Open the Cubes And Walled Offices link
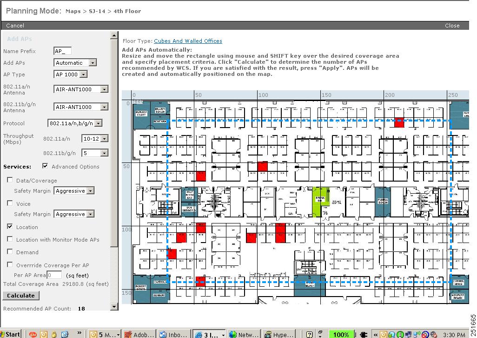 point(188,41)
